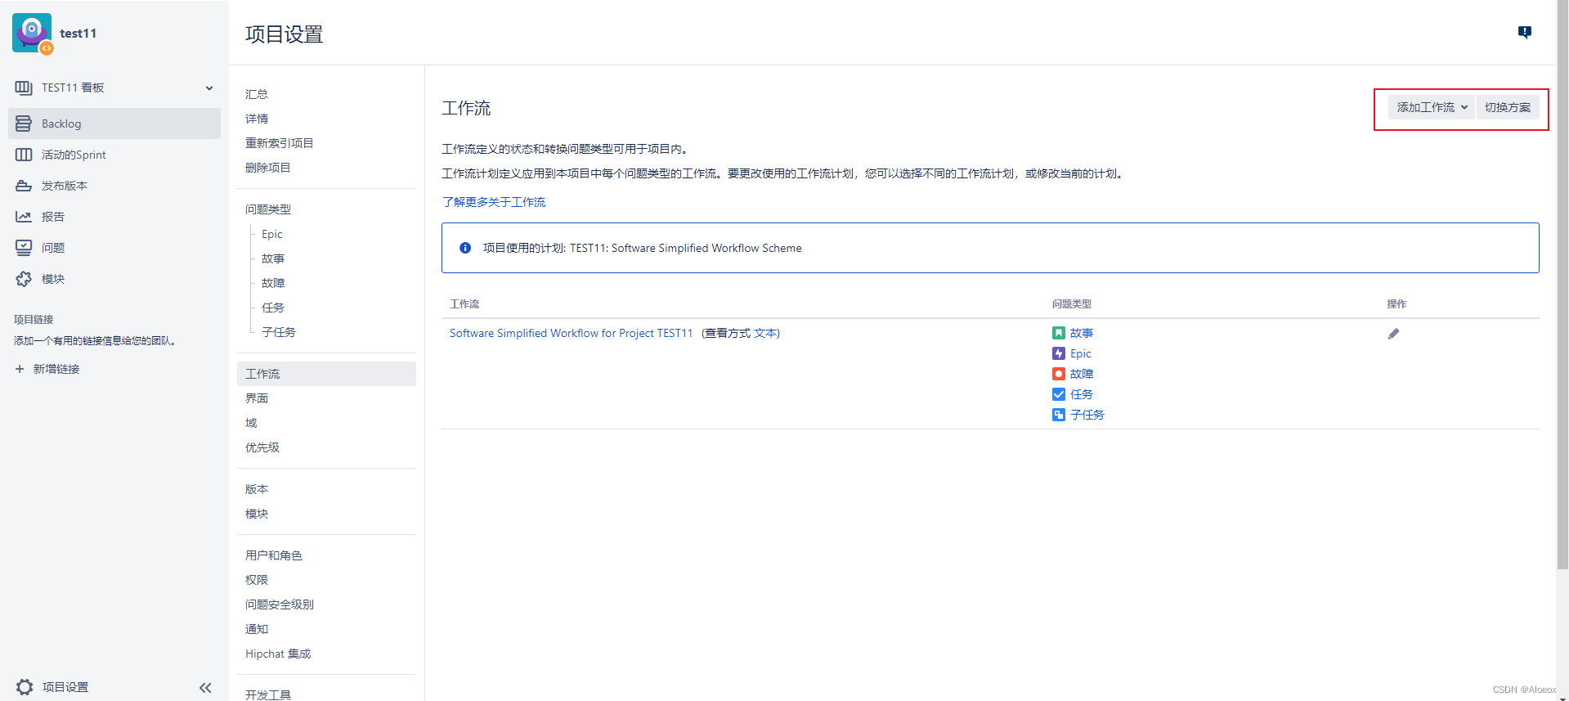Image resolution: width=1569 pixels, height=701 pixels.
Task: Select Backlog in the sidebar
Action: coord(114,124)
